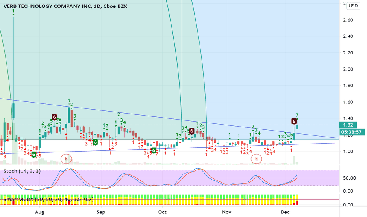Click the green 6 badge in late September
This screenshot has height=217, width=367.
(154, 150)
